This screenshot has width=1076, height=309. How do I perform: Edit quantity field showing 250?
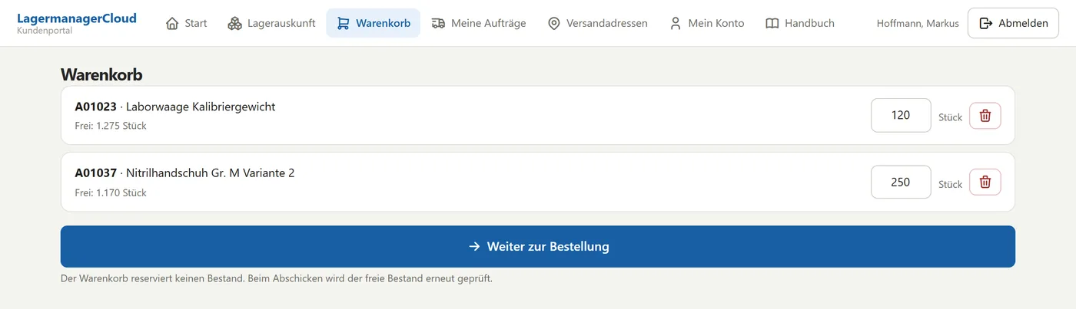coord(901,182)
